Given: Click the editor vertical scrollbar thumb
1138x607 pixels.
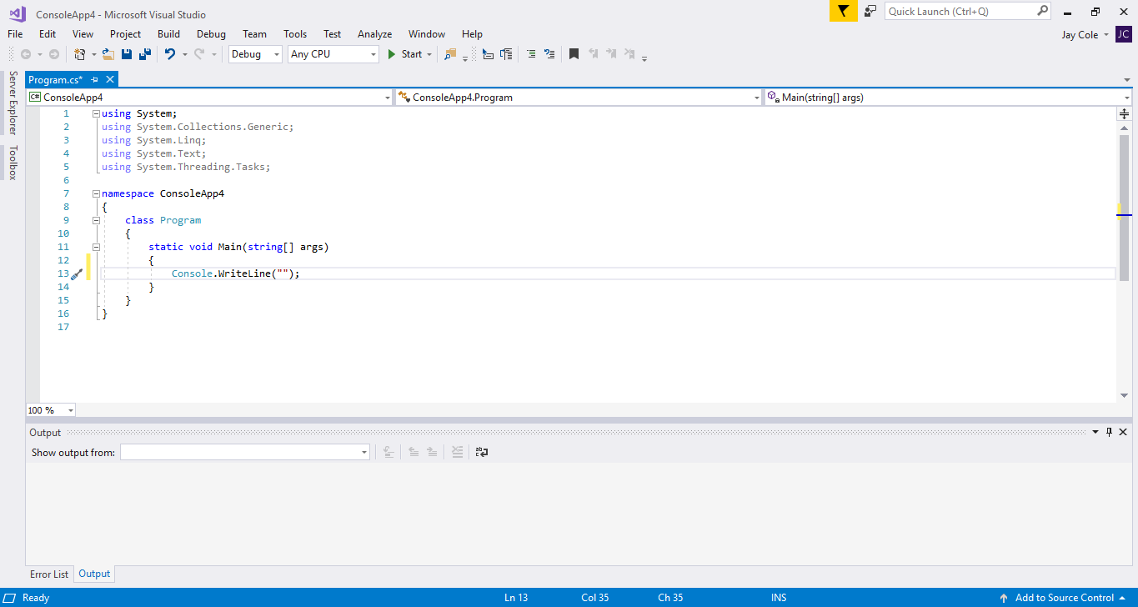Looking at the screenshot, I should click(x=1124, y=208).
